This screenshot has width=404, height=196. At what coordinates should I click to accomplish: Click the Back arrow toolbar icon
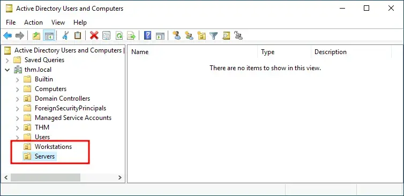click(8, 35)
